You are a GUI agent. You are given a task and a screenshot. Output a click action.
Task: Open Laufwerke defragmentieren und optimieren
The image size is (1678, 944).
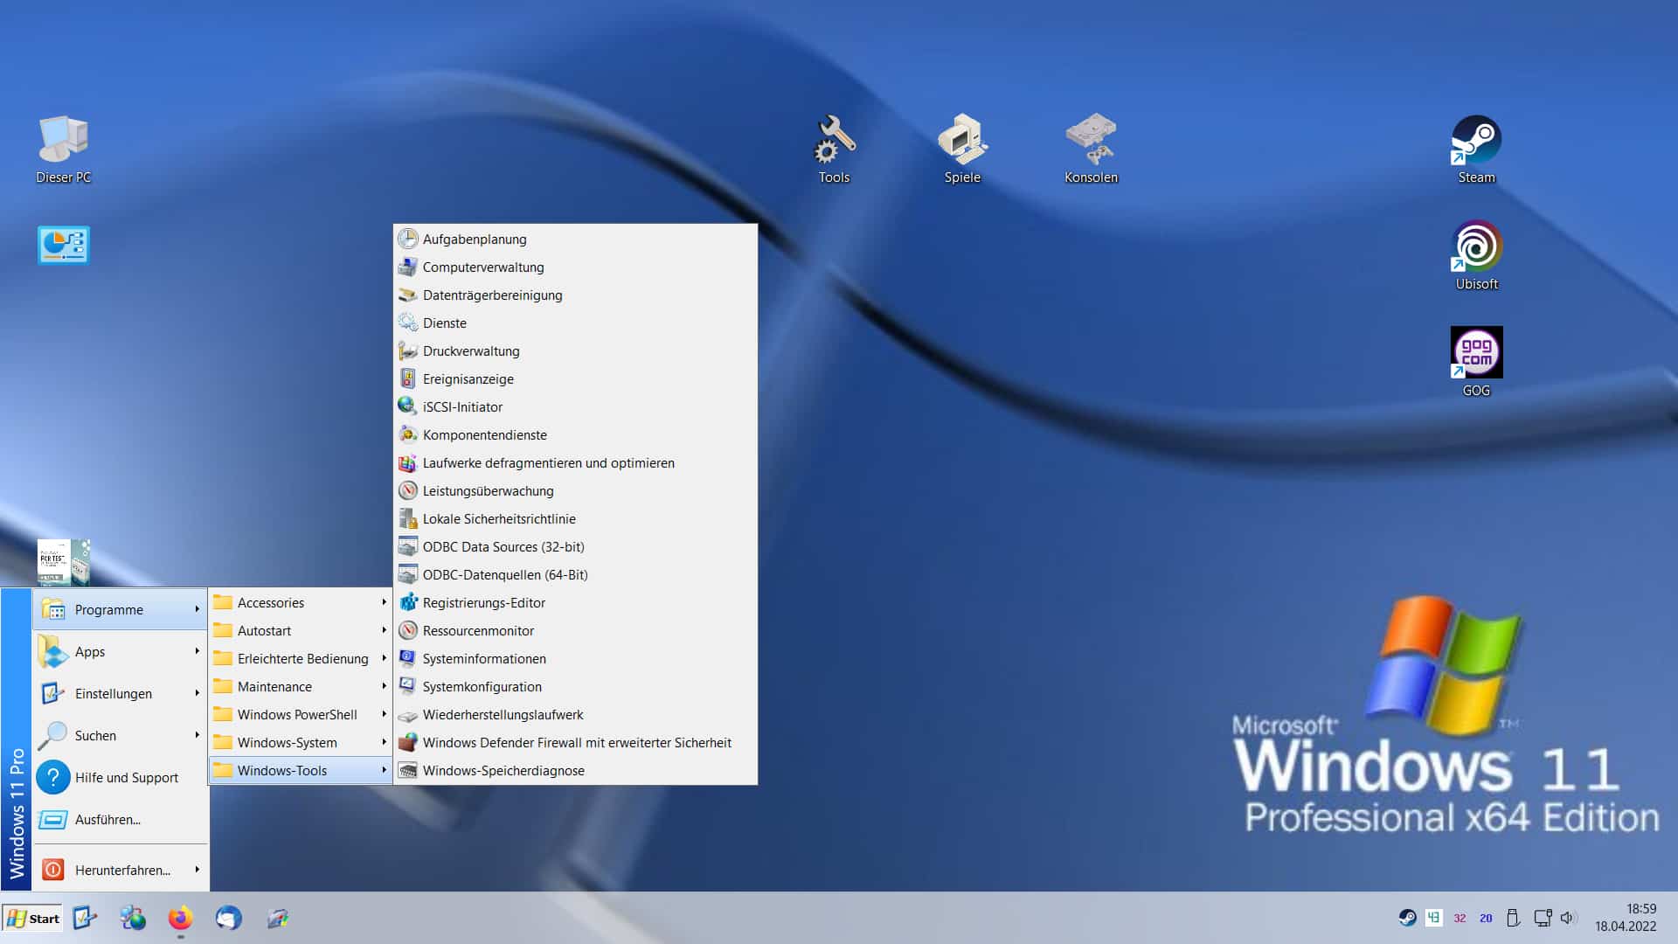575,462
